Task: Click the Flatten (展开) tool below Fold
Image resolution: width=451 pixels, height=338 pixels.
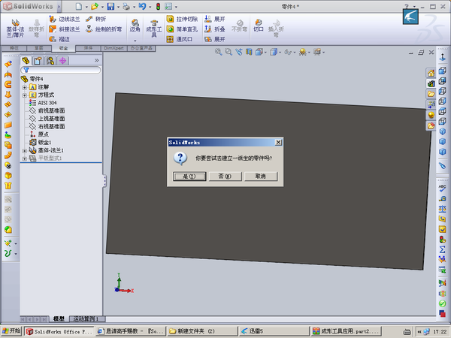Action: 214,39
